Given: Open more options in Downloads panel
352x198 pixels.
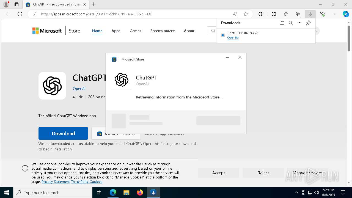Looking at the screenshot, I should (x=299, y=23).
